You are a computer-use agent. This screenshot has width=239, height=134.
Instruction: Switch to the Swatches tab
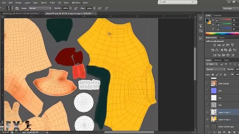click(217, 15)
